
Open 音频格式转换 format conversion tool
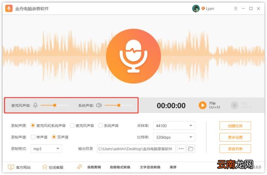(x=120, y=168)
